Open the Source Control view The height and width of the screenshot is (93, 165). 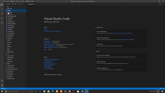tap(2, 14)
